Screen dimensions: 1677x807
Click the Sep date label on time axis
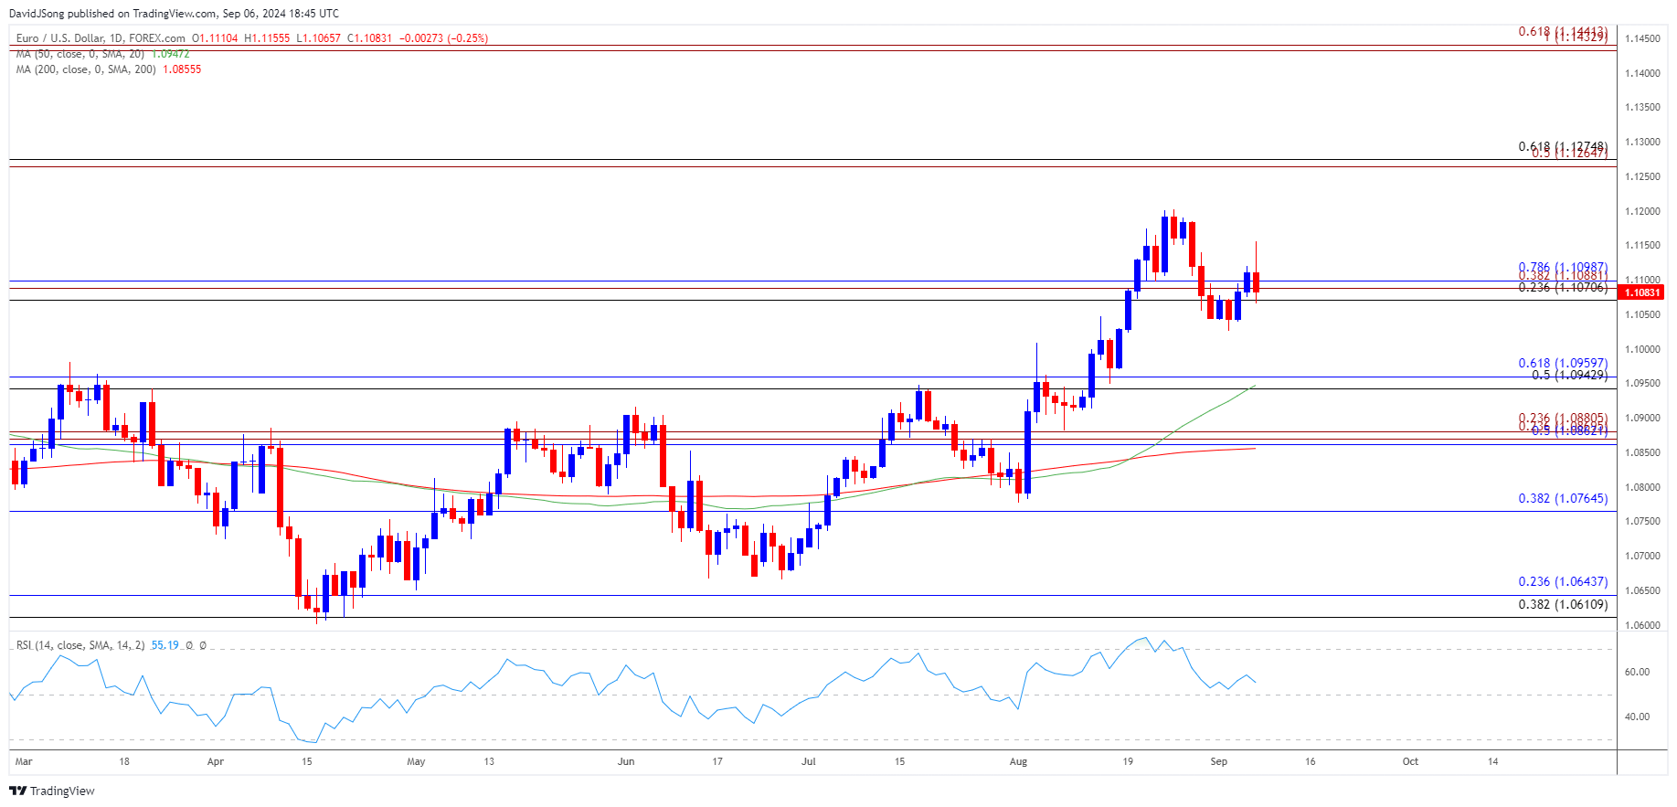coord(1219,761)
